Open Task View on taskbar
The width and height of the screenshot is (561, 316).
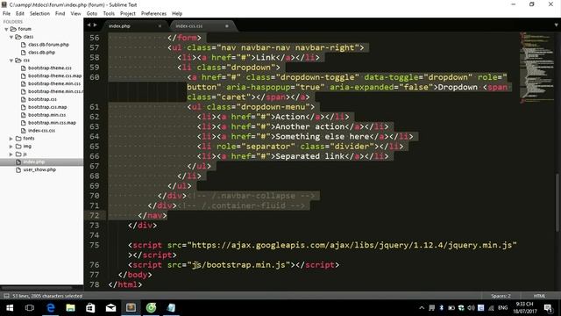pos(30,308)
